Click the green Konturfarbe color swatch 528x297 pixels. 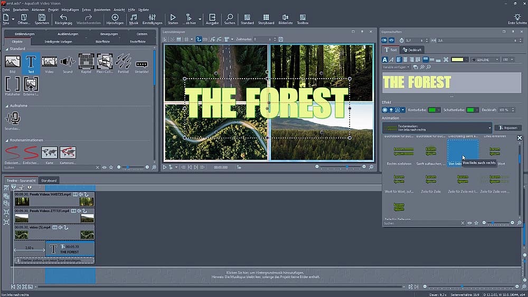[433, 110]
